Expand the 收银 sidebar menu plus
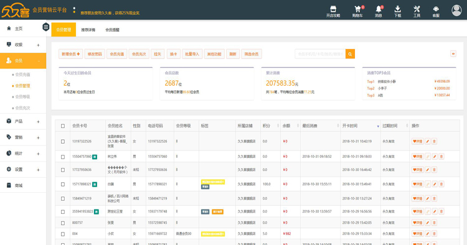The width and height of the screenshot is (467, 245). click(38, 45)
